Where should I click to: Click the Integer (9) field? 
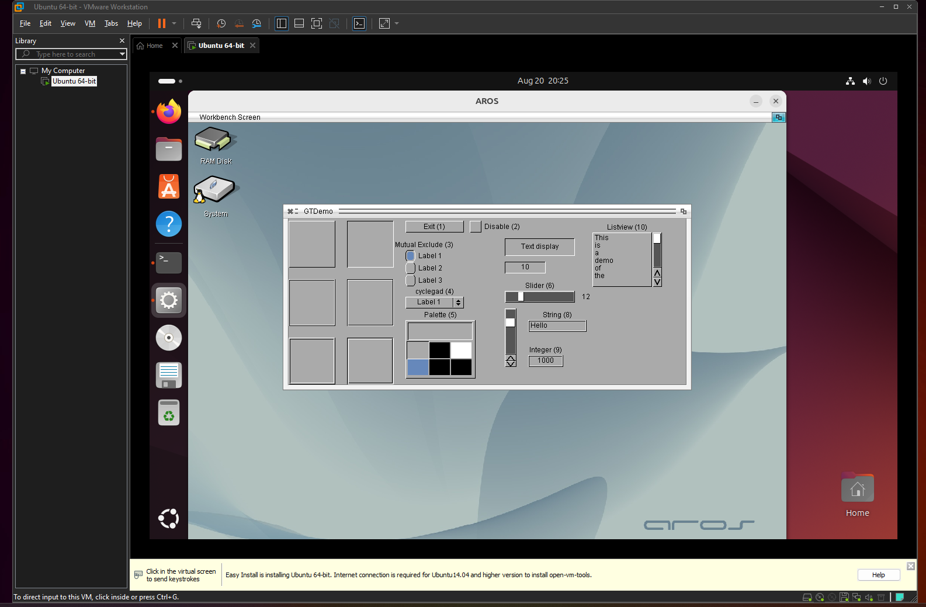coord(546,360)
